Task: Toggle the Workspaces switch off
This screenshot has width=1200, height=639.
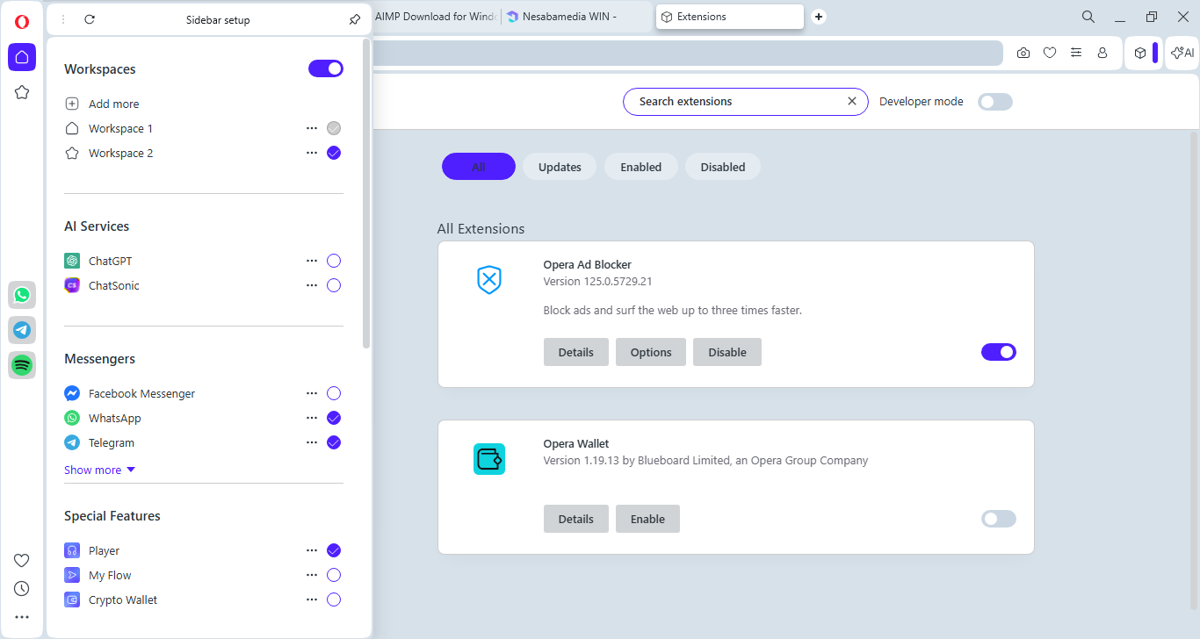Action: 325,68
